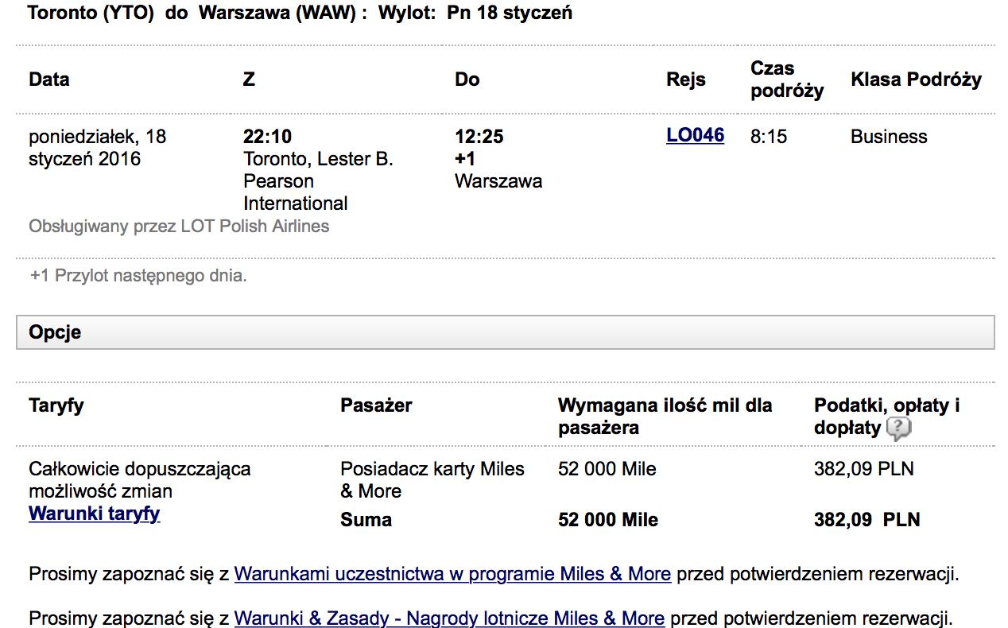The image size is (1008, 628).
Task: Open the Warunki taryfy link
Action: pos(95,514)
